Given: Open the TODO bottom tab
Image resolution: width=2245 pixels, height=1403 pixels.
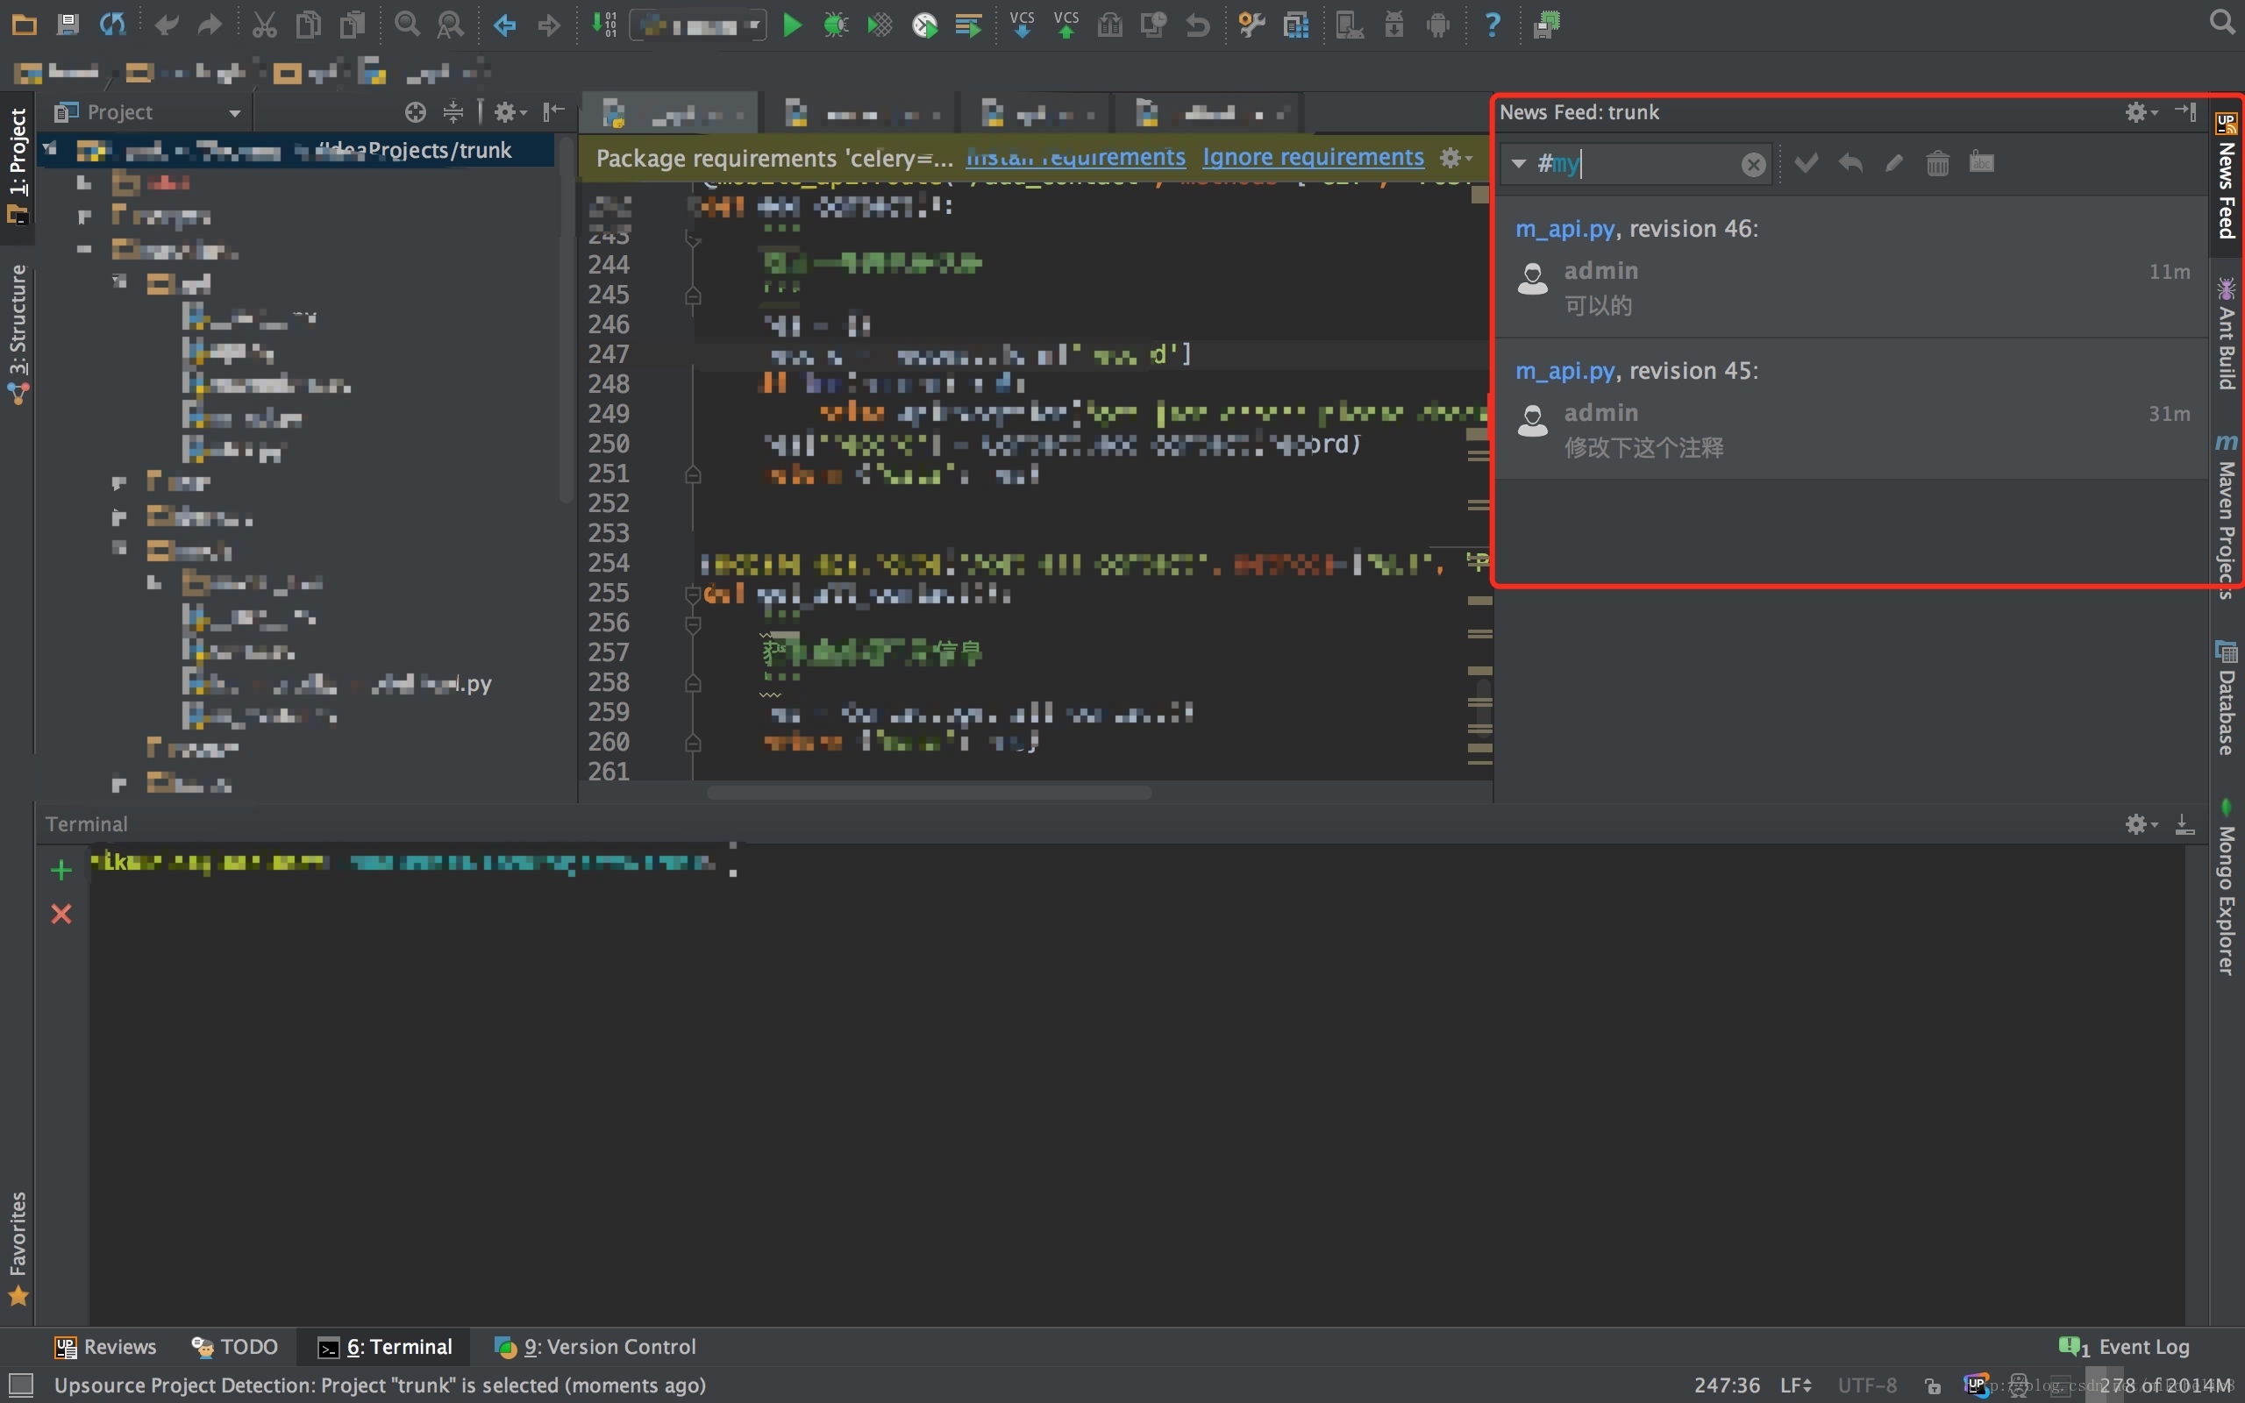Looking at the screenshot, I should coord(235,1346).
